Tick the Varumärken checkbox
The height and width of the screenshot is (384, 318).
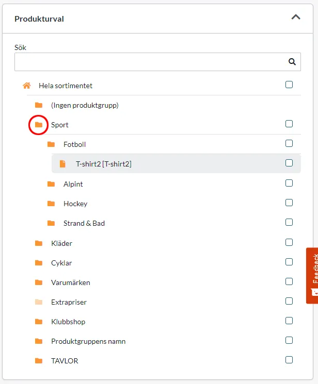[289, 281]
